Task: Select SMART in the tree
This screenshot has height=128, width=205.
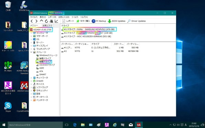Action: click(x=41, y=74)
